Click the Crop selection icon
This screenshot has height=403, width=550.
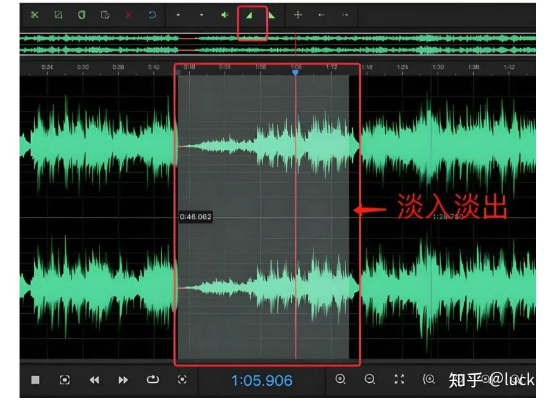[58, 15]
